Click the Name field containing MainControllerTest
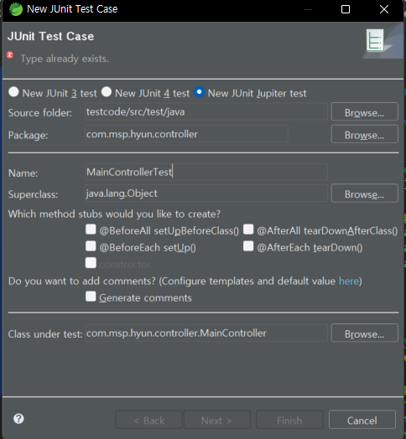The height and width of the screenshot is (439, 406). (x=206, y=172)
